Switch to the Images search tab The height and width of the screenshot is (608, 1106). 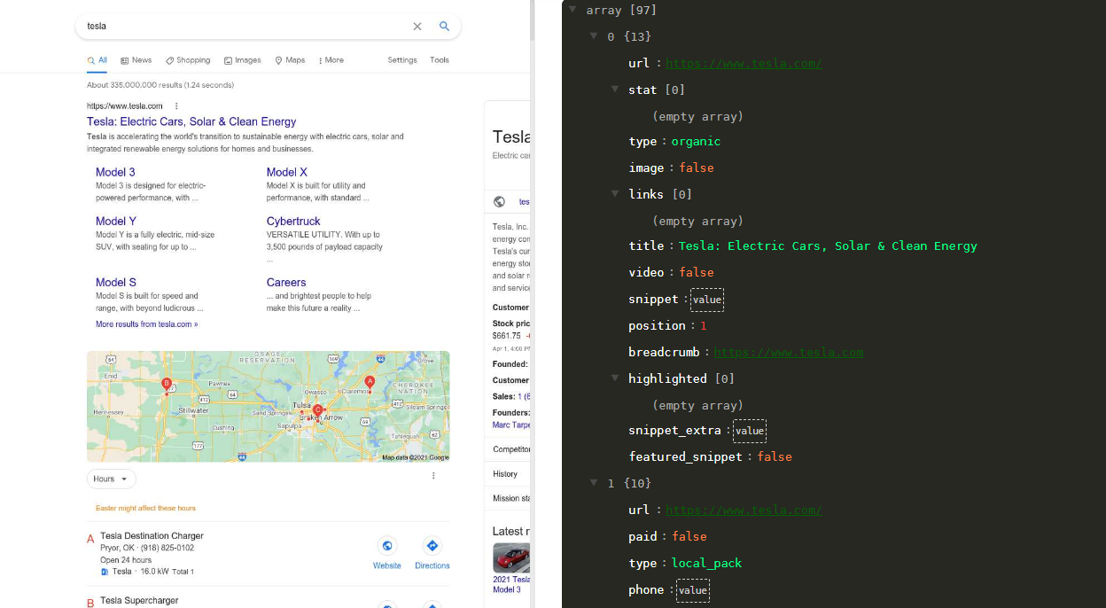point(242,60)
